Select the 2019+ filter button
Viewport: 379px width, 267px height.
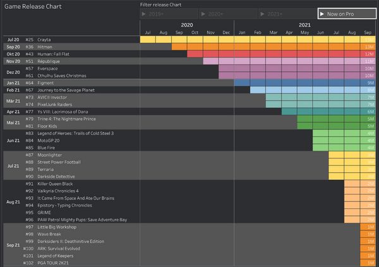(x=169, y=14)
